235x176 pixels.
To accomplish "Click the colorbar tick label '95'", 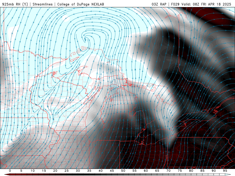I will (x=225, y=171).
